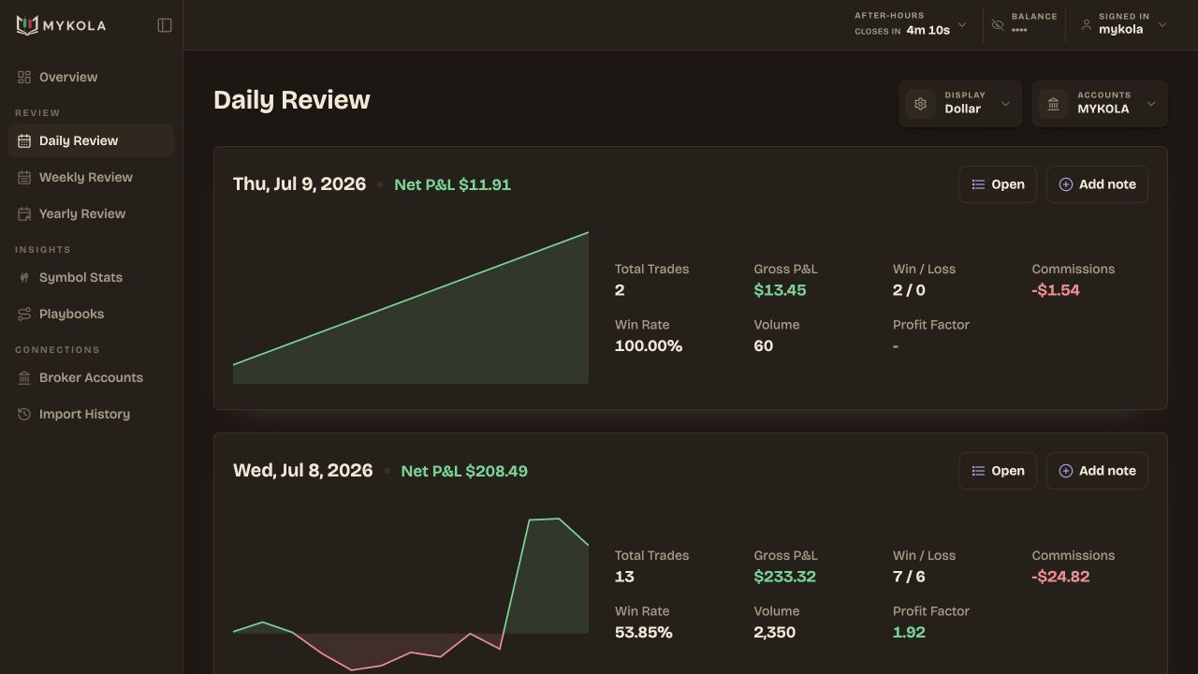Click the win rate value 100.00%

pyautogui.click(x=649, y=346)
